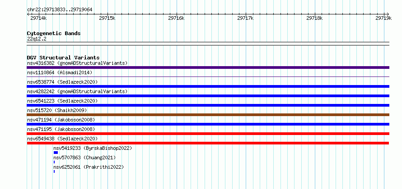The width and height of the screenshot is (402, 189).
Task: Click the chr22:29713833..29719064 coordinate label
Action: pos(60,10)
